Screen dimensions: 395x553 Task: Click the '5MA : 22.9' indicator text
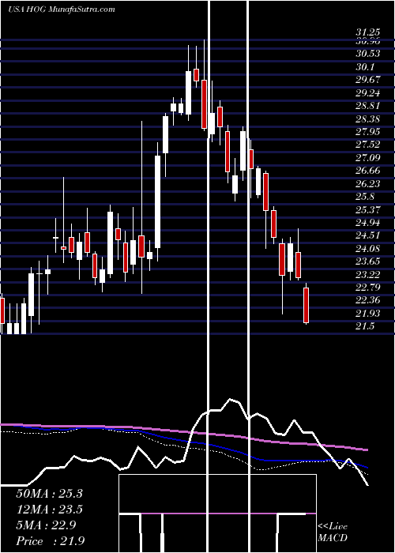click(x=46, y=525)
